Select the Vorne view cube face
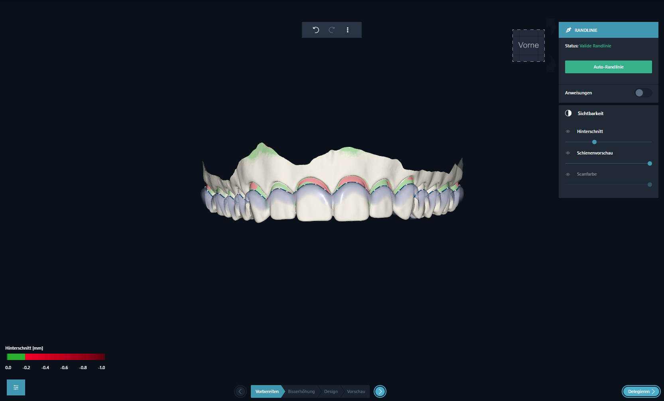 click(528, 45)
